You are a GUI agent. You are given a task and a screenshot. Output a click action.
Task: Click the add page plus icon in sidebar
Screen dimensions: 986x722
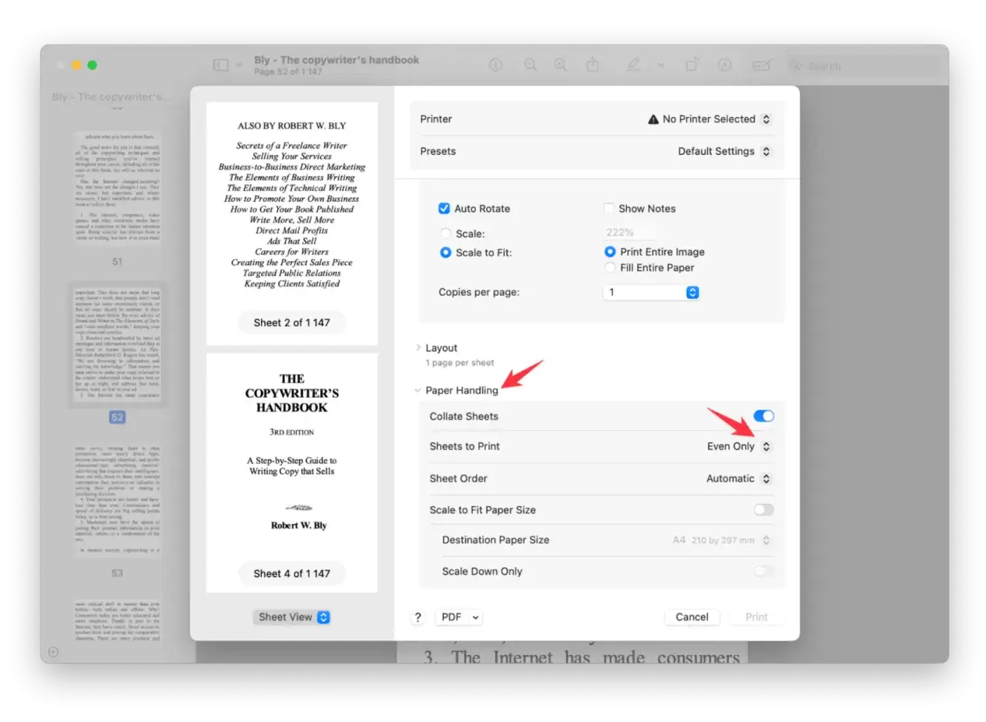pos(53,652)
